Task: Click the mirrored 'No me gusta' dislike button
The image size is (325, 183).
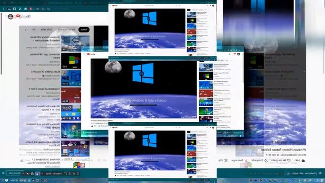Action: 281,161
